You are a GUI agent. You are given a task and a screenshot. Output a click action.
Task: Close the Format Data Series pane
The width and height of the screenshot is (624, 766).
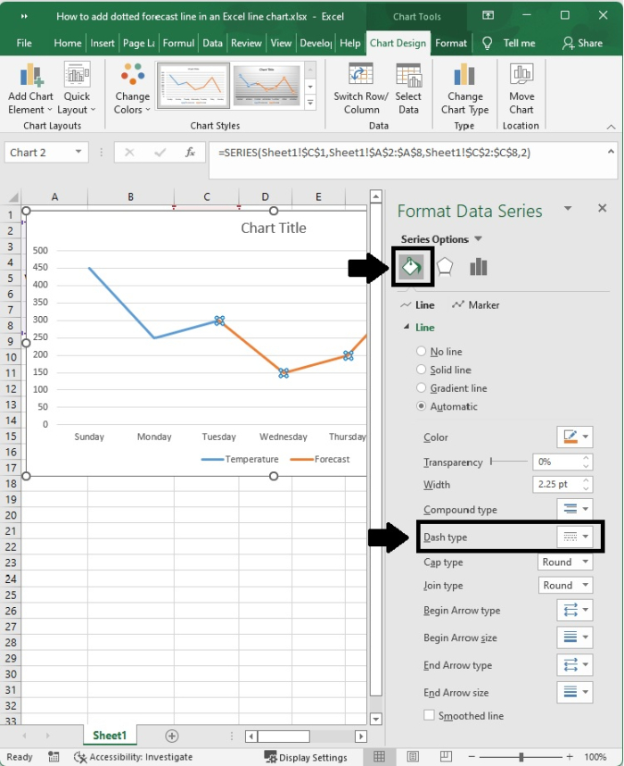point(603,208)
